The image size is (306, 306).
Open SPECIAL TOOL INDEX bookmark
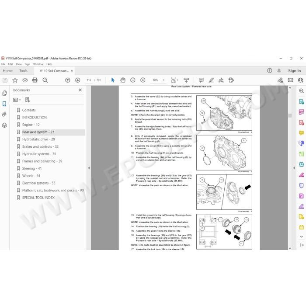[38, 198]
